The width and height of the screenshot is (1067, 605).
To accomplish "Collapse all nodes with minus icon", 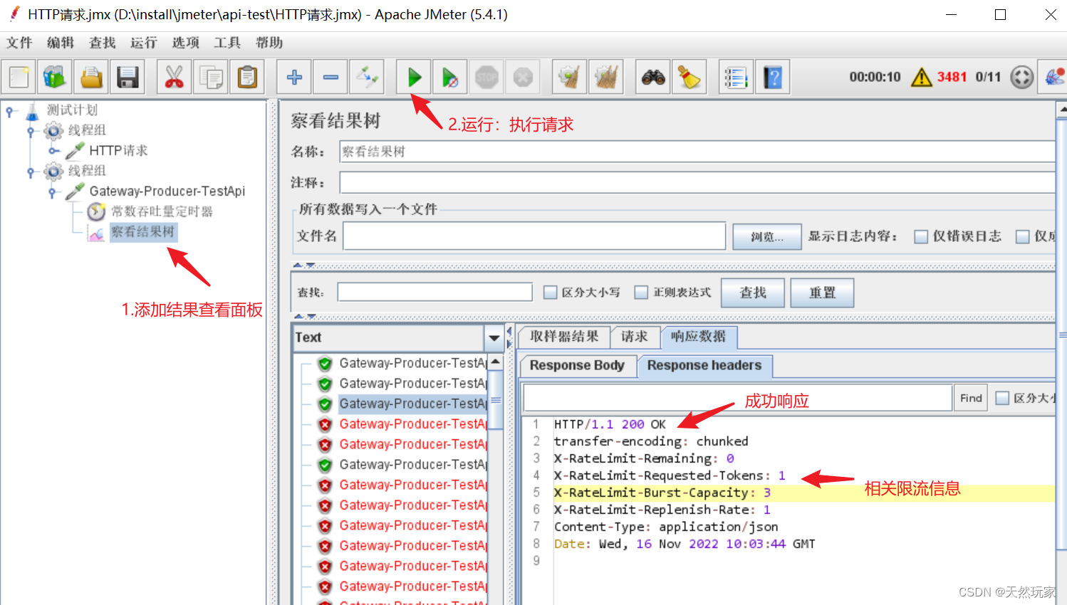I will point(330,77).
